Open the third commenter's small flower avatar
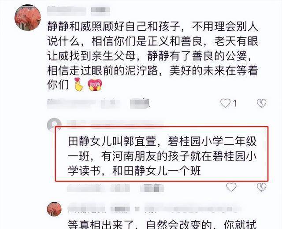This screenshot has width=282, height=229. tap(54, 209)
